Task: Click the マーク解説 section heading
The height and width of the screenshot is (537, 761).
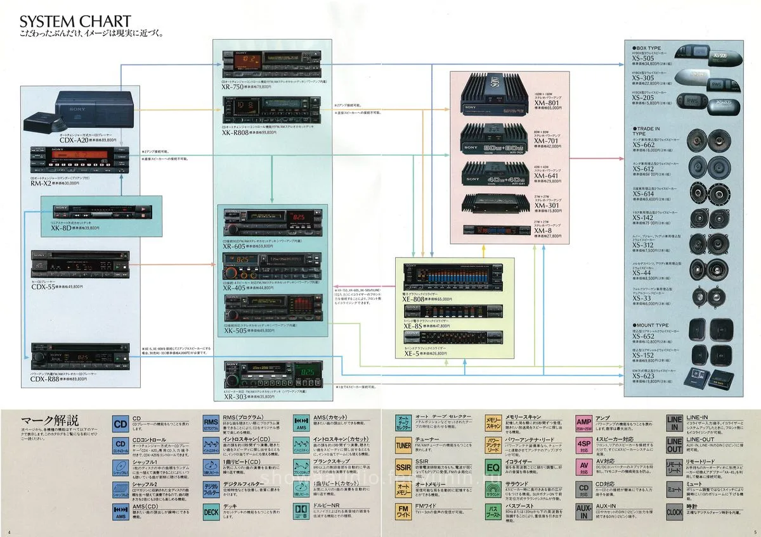Action: click(x=51, y=420)
